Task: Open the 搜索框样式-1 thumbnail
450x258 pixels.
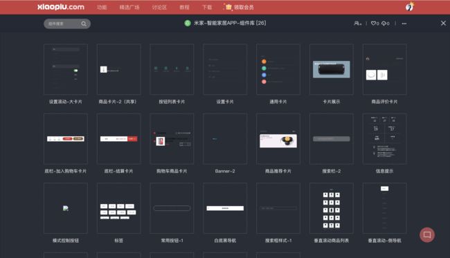Action: coord(278,208)
